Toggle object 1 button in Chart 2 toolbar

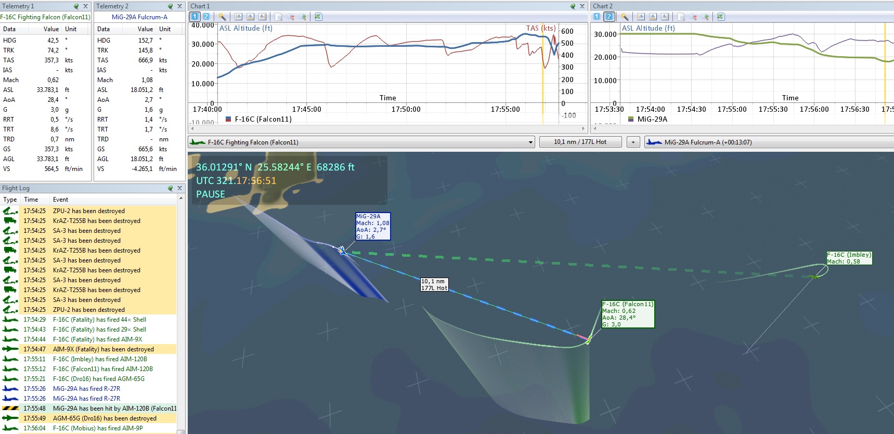[597, 17]
